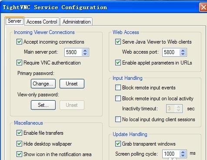Open the Access Control tab

click(x=42, y=22)
